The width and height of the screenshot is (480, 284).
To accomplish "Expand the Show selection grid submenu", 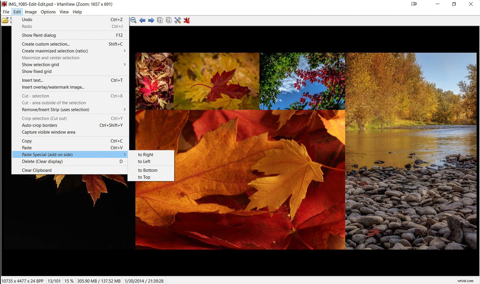I will click(40, 65).
